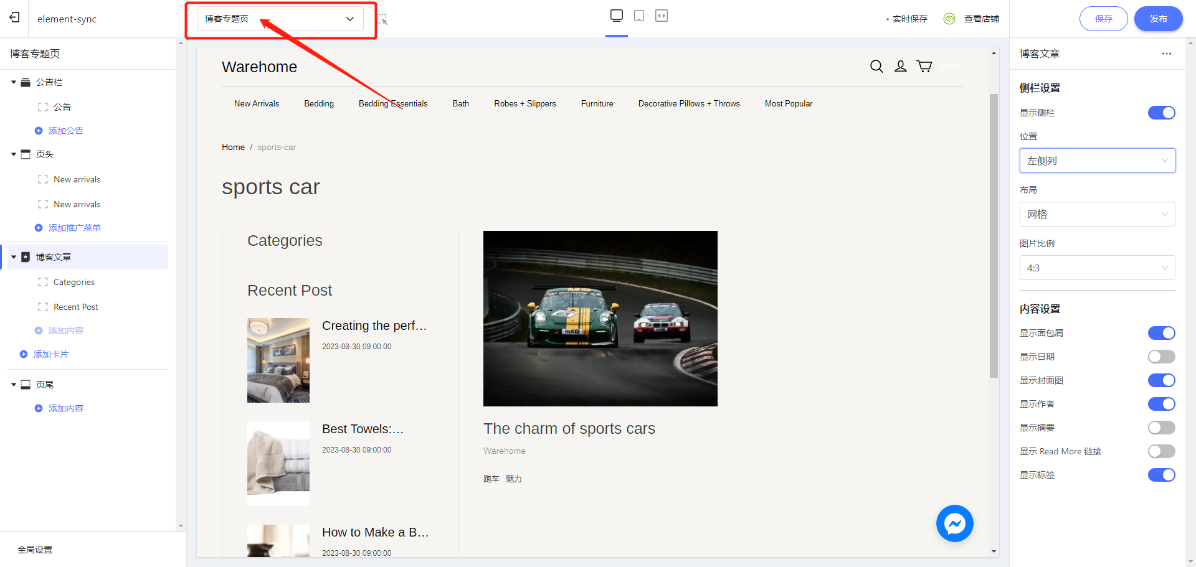The image size is (1196, 567).
Task: Click 查看店铺 view store link
Action: point(981,19)
